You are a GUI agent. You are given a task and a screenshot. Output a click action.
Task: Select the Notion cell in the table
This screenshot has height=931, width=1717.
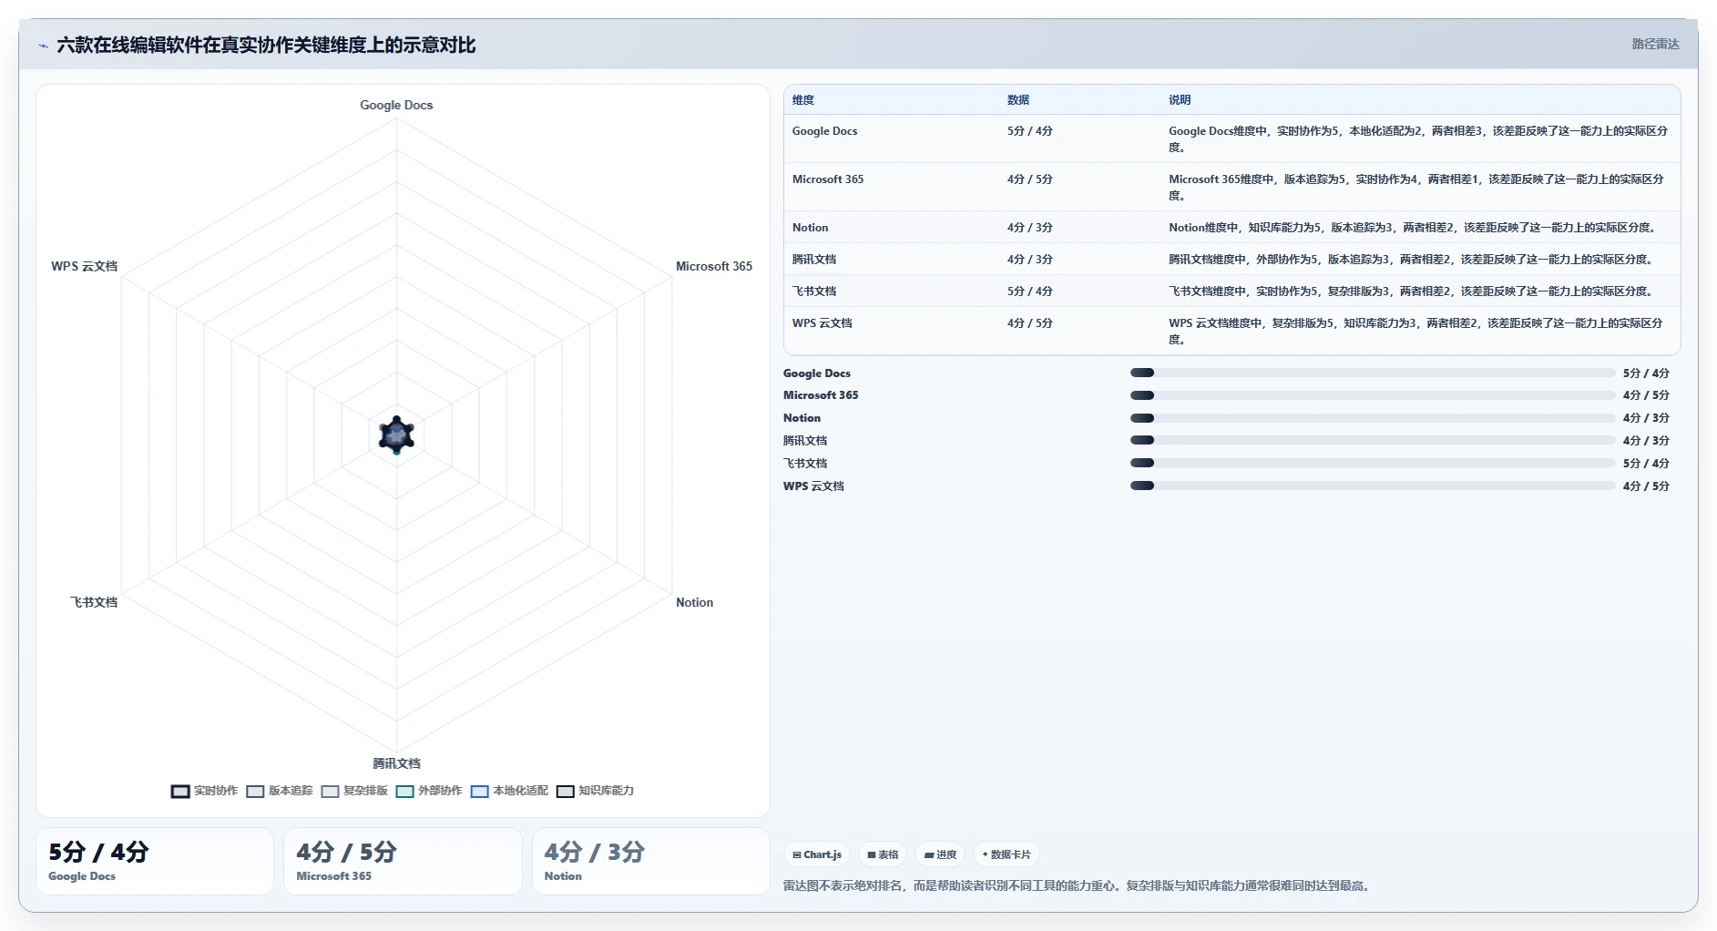click(810, 228)
